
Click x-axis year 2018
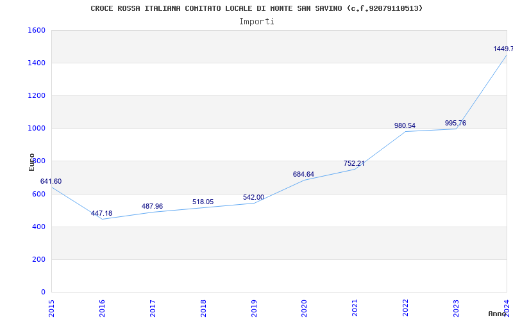click(203, 308)
